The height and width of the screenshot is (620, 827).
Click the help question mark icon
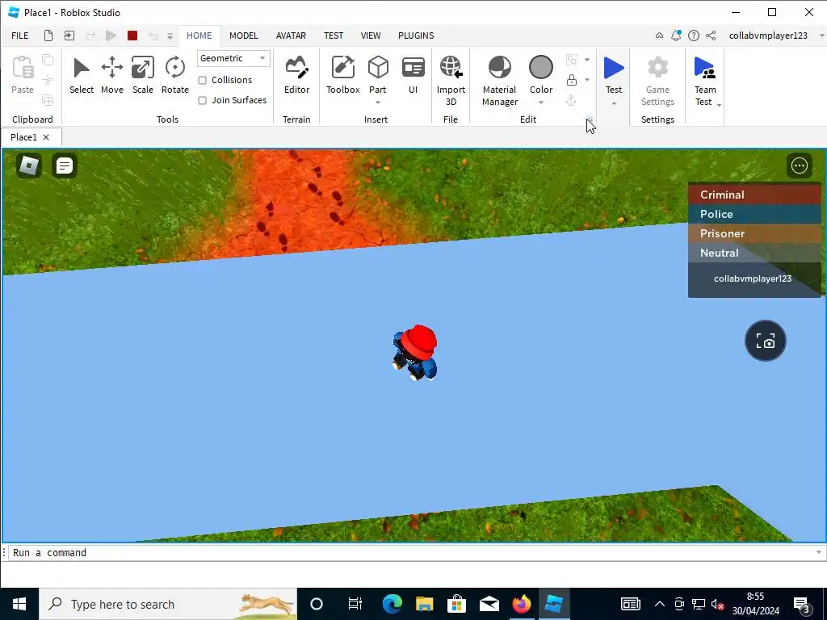tap(694, 36)
